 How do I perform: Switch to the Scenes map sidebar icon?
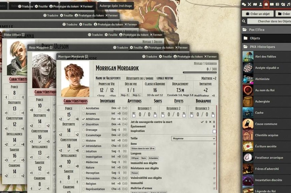click(x=255, y=4)
